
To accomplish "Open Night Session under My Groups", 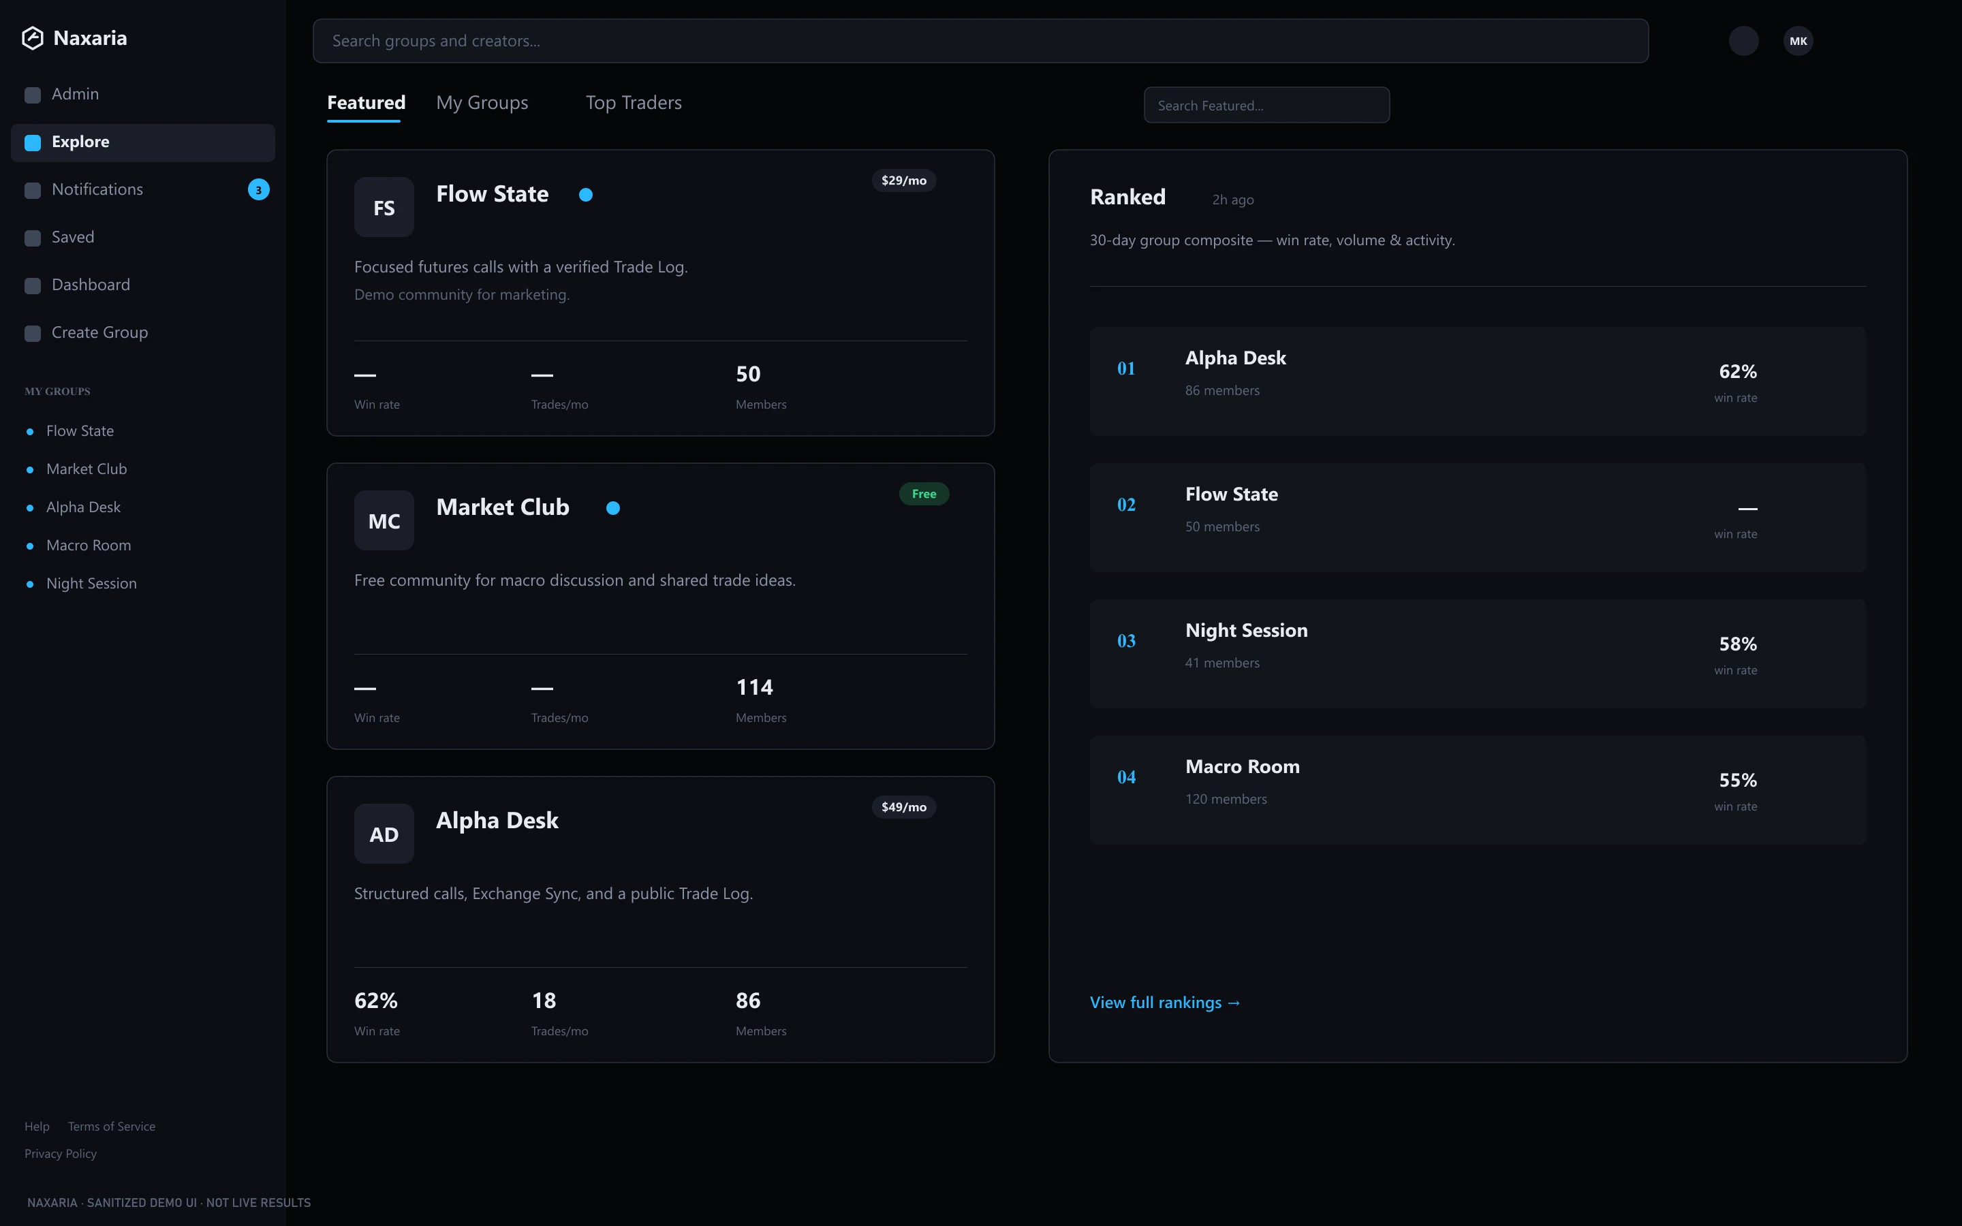I will [91, 584].
